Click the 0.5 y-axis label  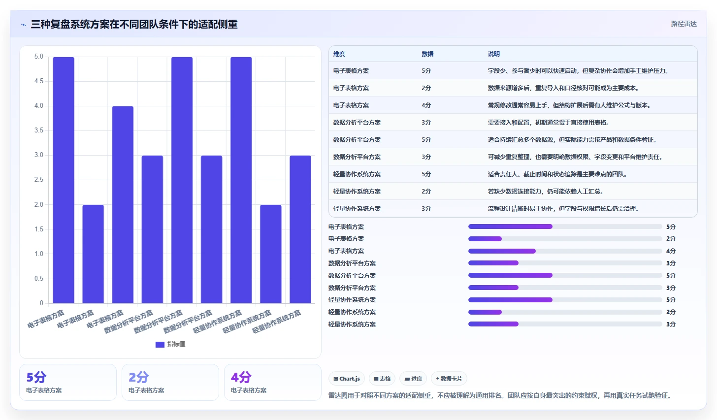(x=38, y=279)
